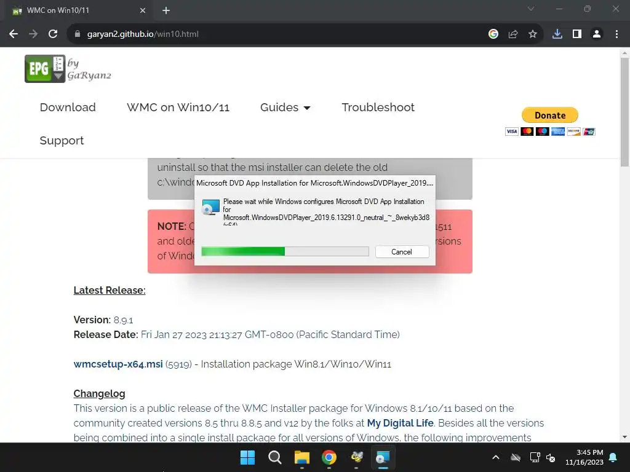630x472 pixels.
Task: Open Chrome three-dot menu
Action: tap(616, 34)
